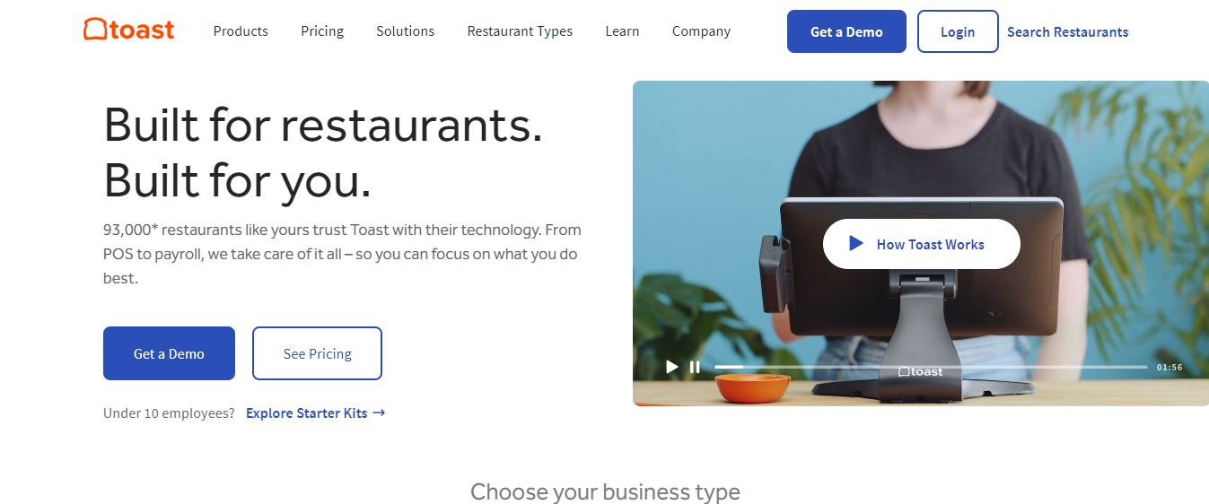The image size is (1209, 504).
Task: Go to the Pricing page in the navigation
Action: (x=322, y=31)
